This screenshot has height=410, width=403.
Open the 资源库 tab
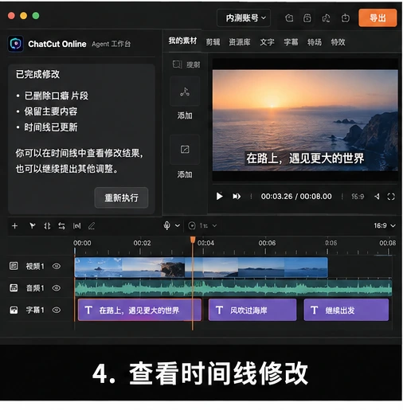tap(240, 42)
